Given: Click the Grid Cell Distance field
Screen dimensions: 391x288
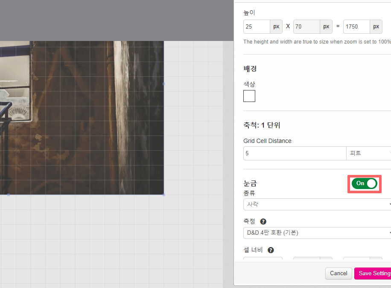Looking at the screenshot, I should point(295,153).
